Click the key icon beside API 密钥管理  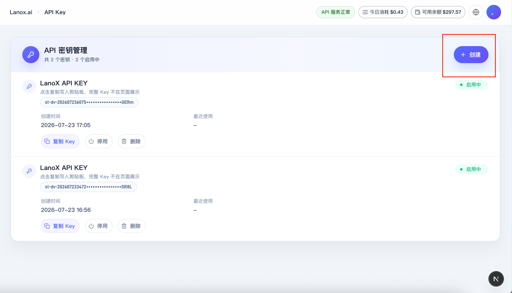[30, 55]
